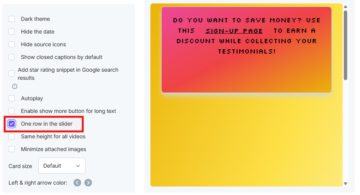Click the Card size dropdown chevron
The image size is (360, 195).
coord(78,166)
